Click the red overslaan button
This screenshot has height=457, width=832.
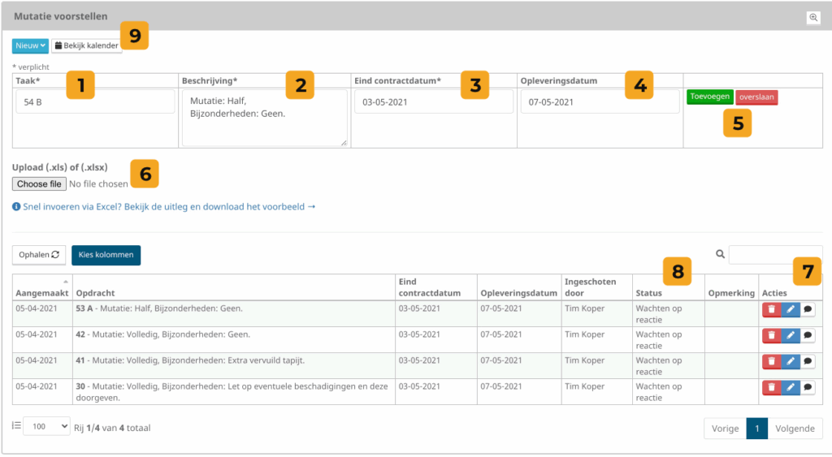756,97
